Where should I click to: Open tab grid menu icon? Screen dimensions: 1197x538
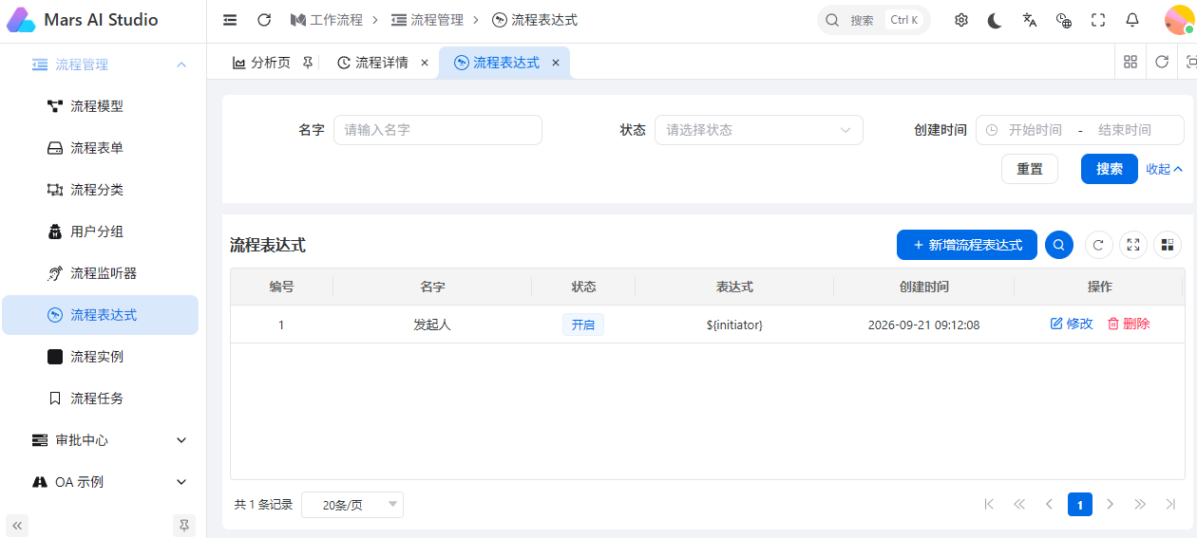pos(1130,62)
